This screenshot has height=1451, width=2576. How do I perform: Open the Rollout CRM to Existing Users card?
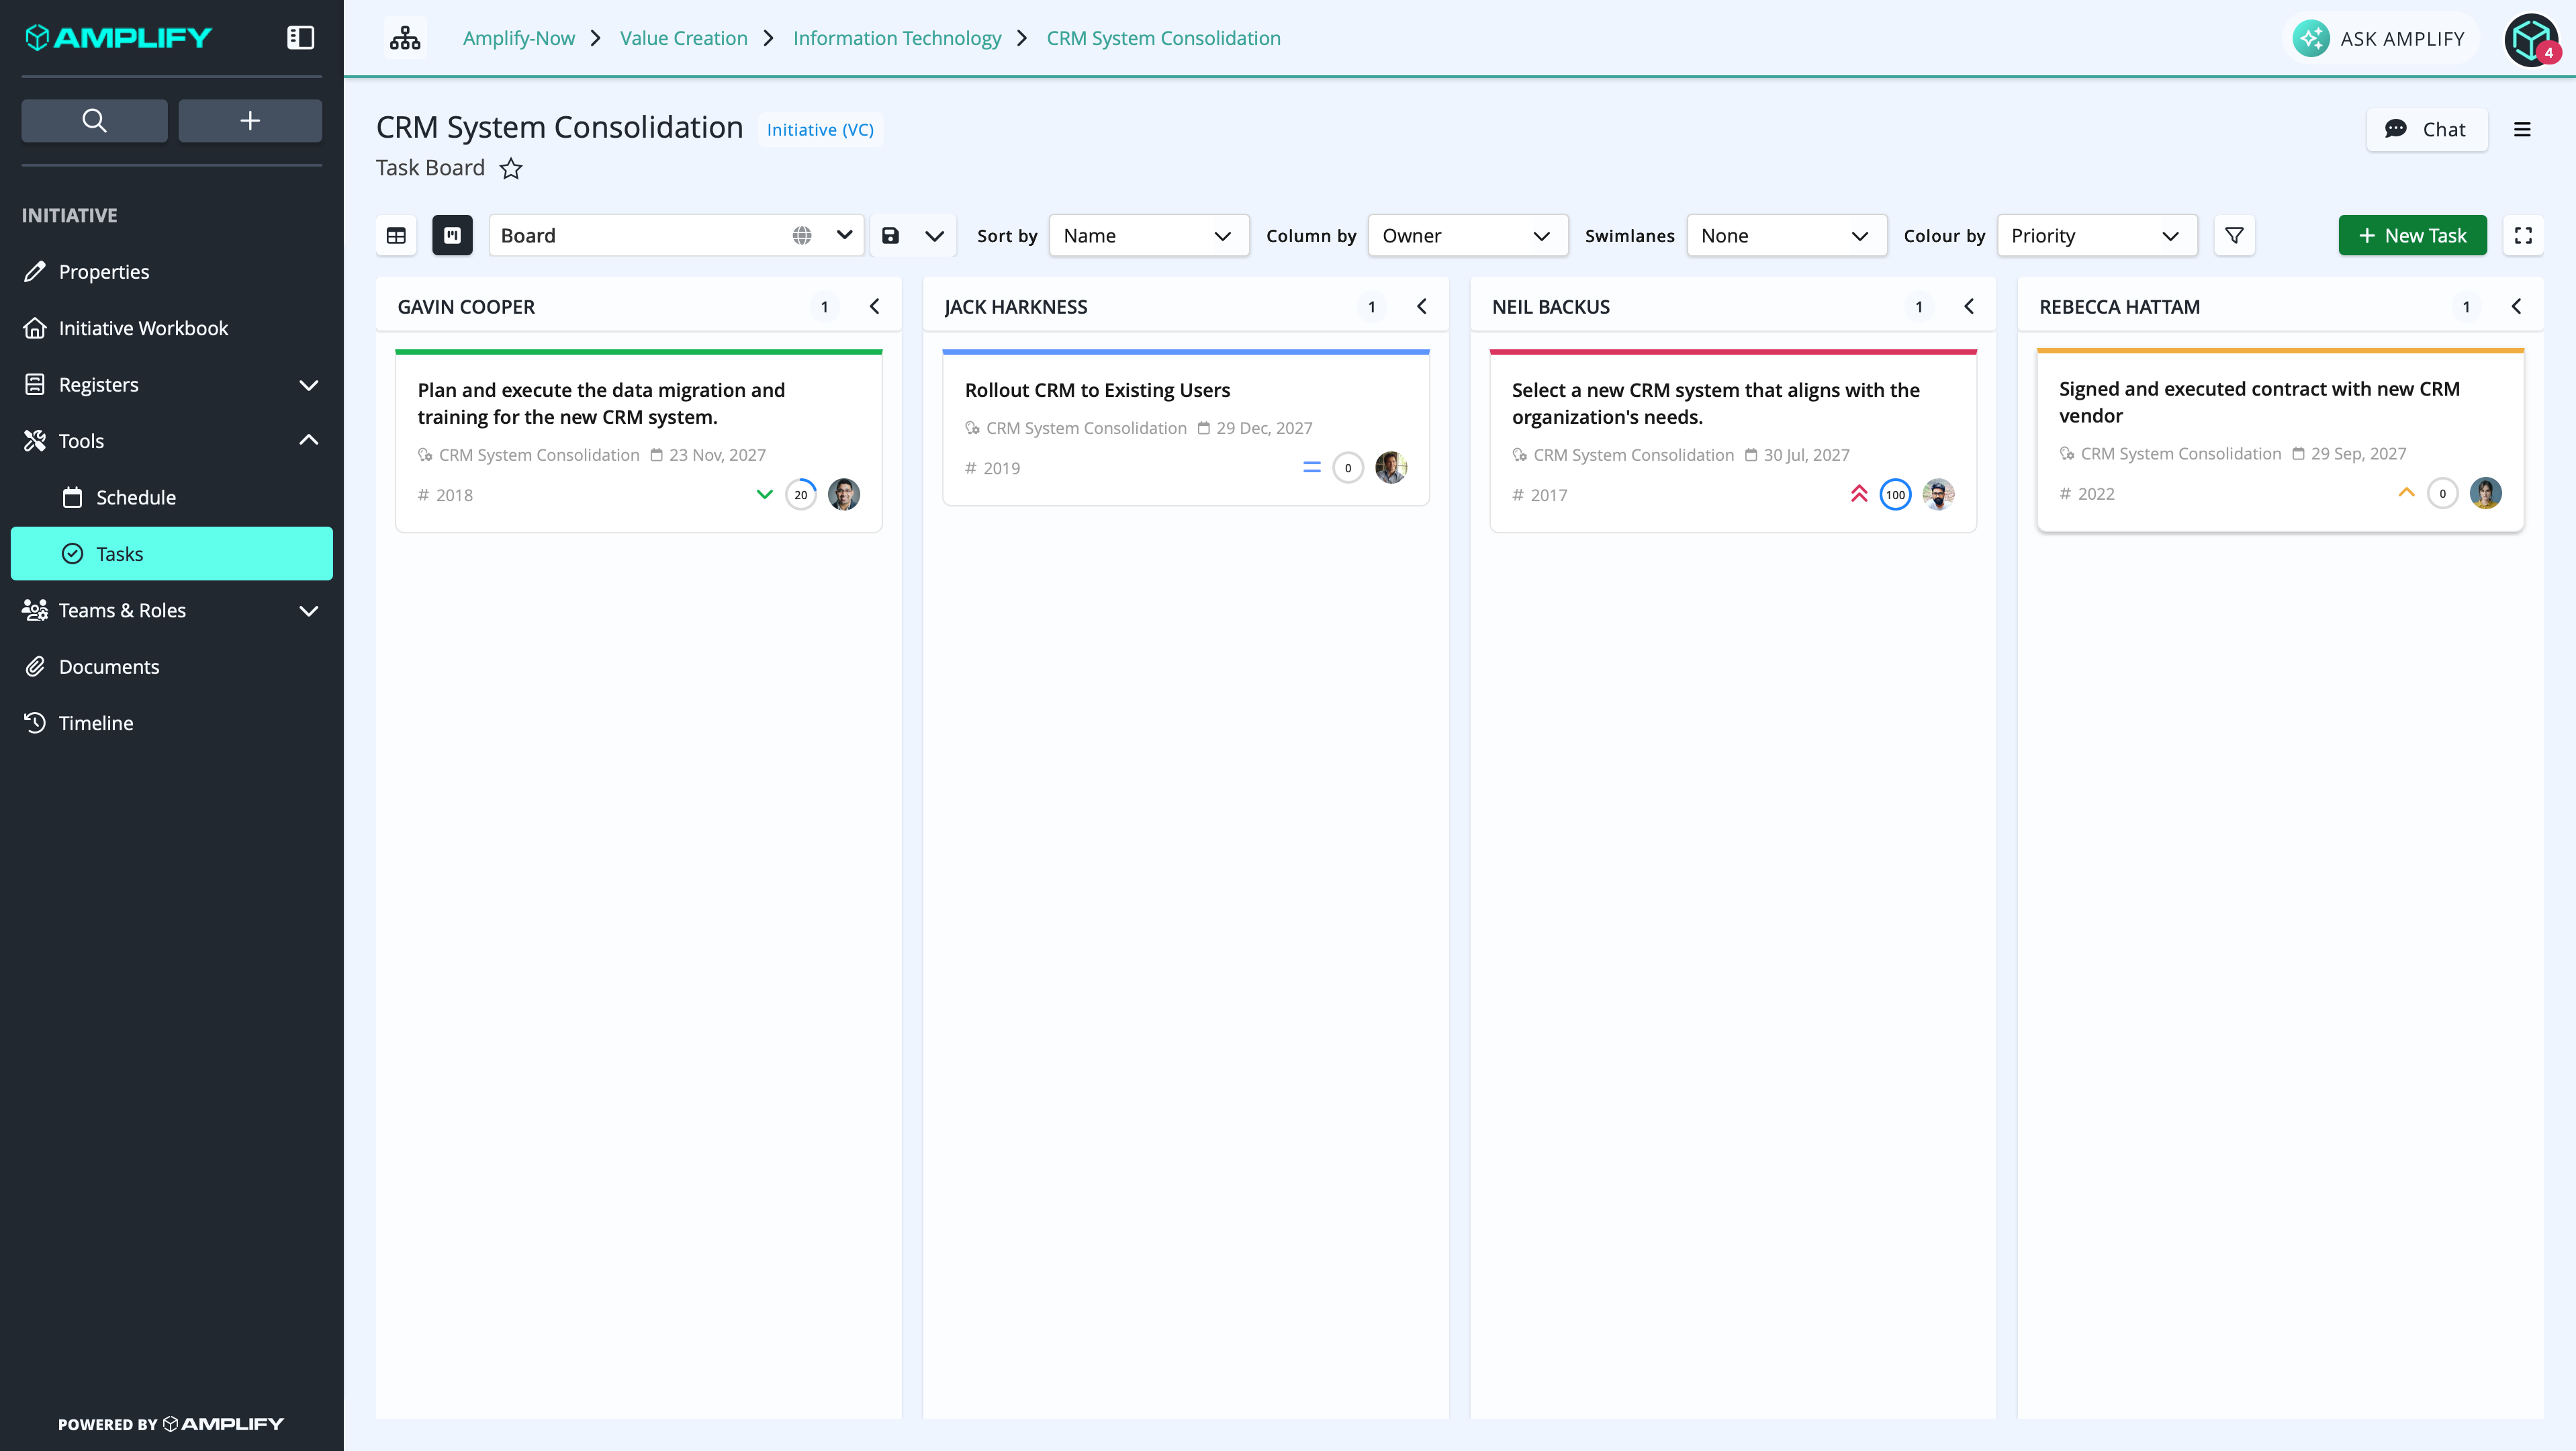pos(1185,428)
